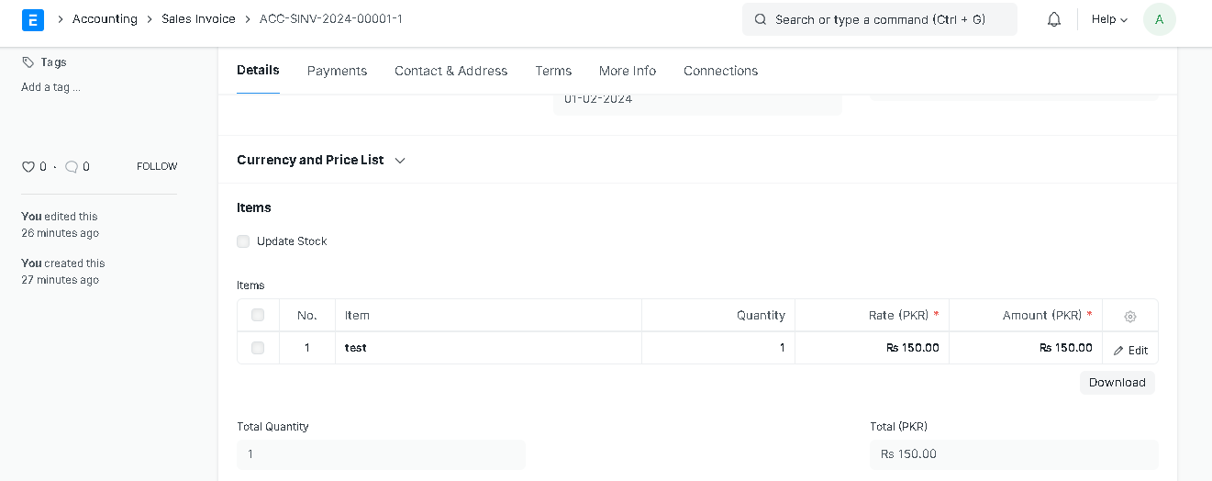Open the notifications bell icon
This screenshot has width=1212, height=481.
[x=1054, y=19]
